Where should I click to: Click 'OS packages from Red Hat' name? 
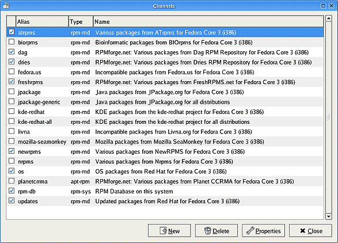click(x=161, y=172)
